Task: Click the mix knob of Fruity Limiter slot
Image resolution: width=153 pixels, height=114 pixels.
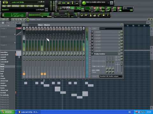Action: (121, 54)
